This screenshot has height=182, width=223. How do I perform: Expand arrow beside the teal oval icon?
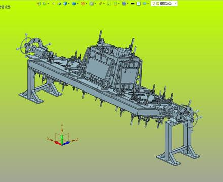click(148, 4)
